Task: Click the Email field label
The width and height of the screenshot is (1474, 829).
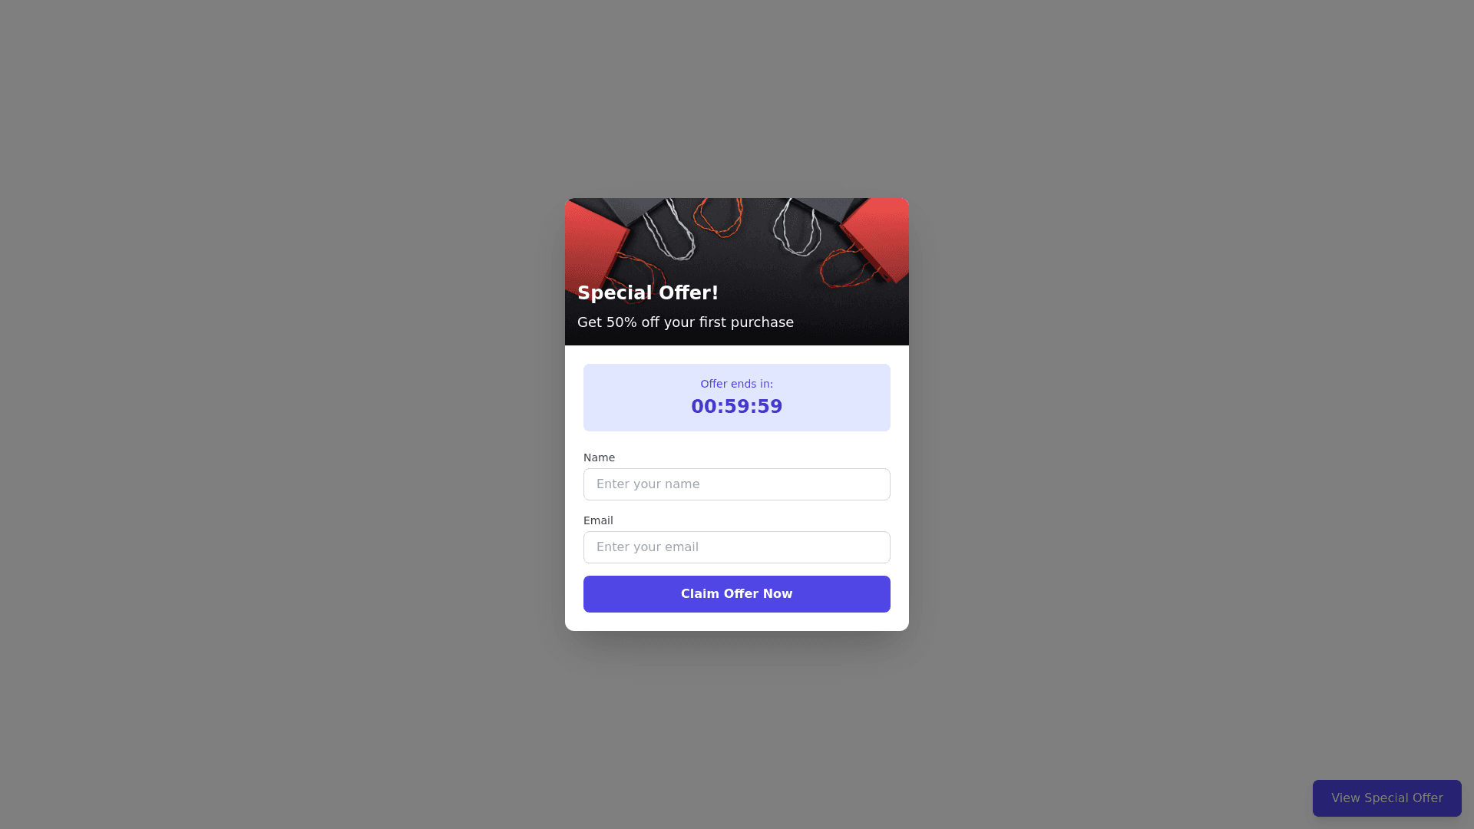Action: coord(598,520)
